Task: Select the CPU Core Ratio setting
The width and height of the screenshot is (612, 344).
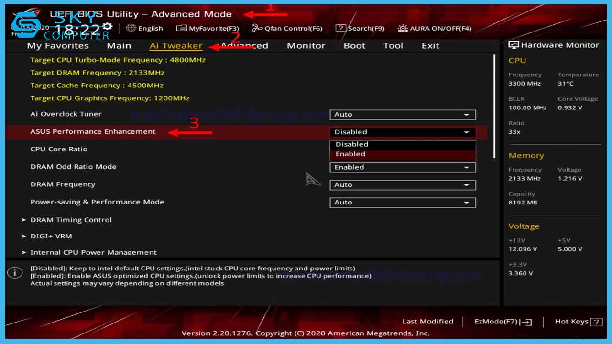Action: [x=59, y=149]
